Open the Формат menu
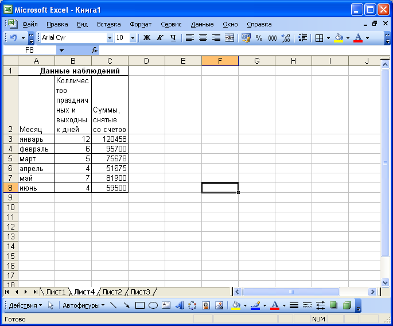 point(141,24)
